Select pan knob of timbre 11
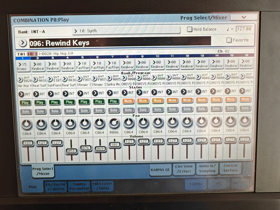The image size is (280, 210). 172,122
